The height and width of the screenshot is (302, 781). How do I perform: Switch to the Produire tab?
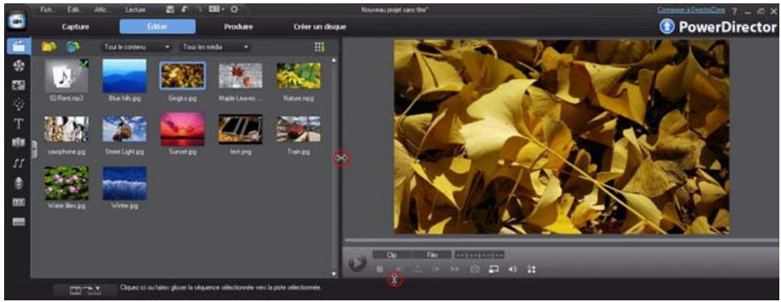pos(238,27)
